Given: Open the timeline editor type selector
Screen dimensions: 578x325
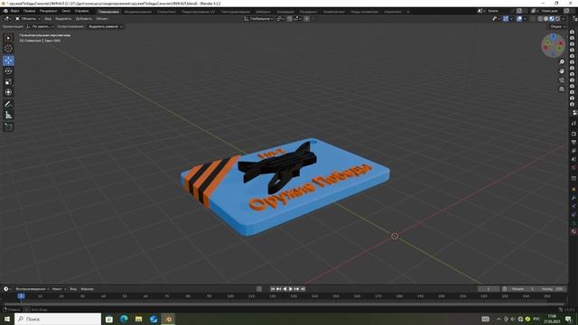Looking at the screenshot, I should [x=6, y=289].
